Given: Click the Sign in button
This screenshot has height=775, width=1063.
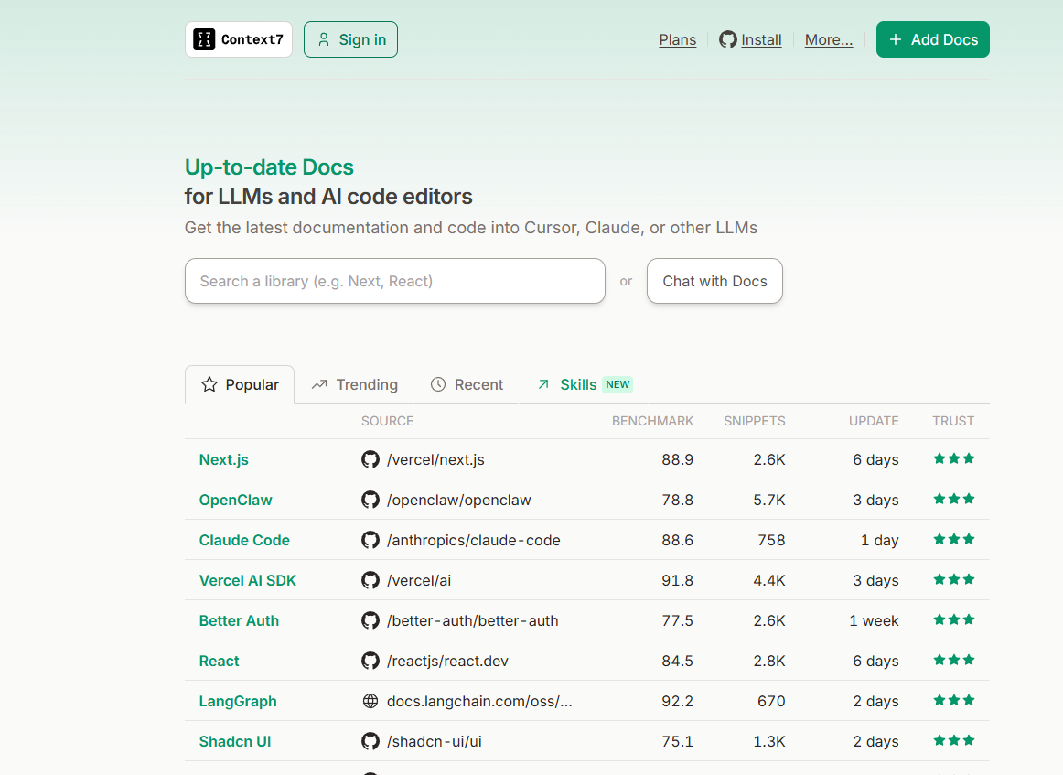Looking at the screenshot, I should click(350, 39).
